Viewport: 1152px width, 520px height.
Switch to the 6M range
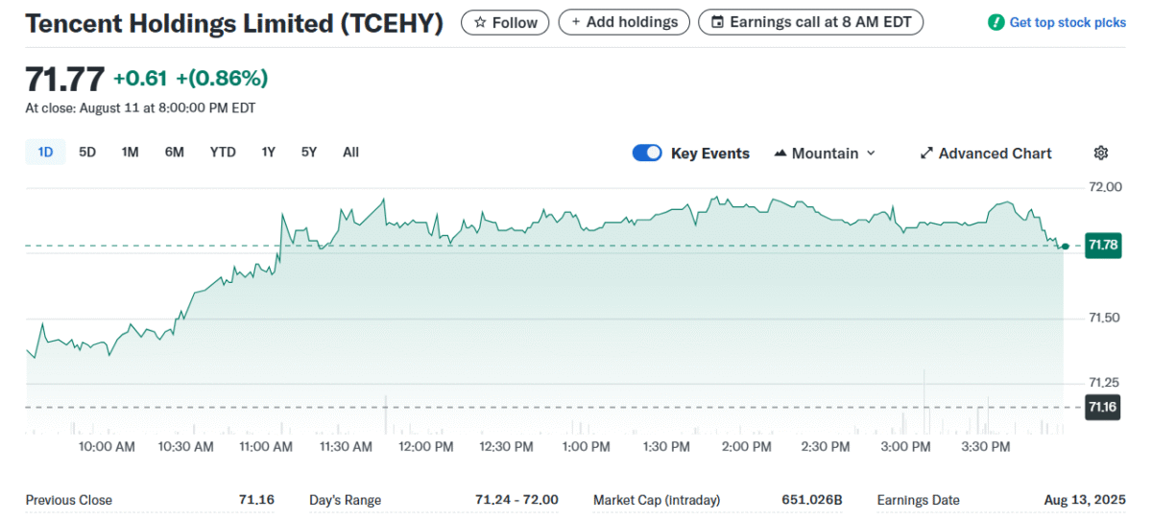174,152
